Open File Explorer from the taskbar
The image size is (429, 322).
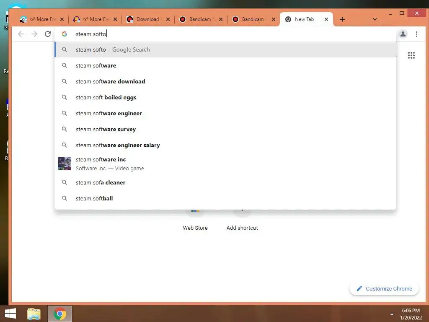coord(34,314)
